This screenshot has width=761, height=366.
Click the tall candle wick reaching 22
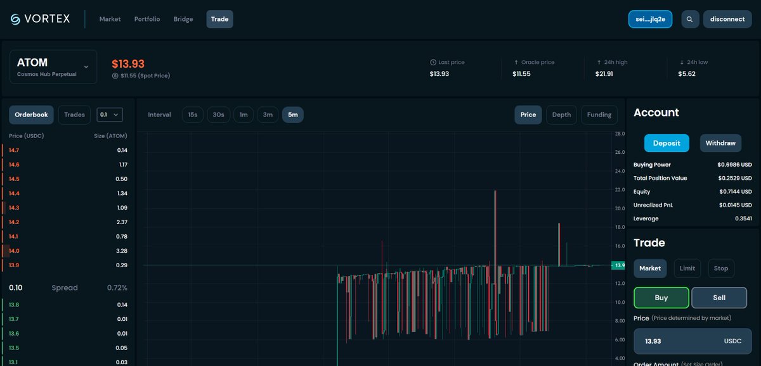coord(494,228)
